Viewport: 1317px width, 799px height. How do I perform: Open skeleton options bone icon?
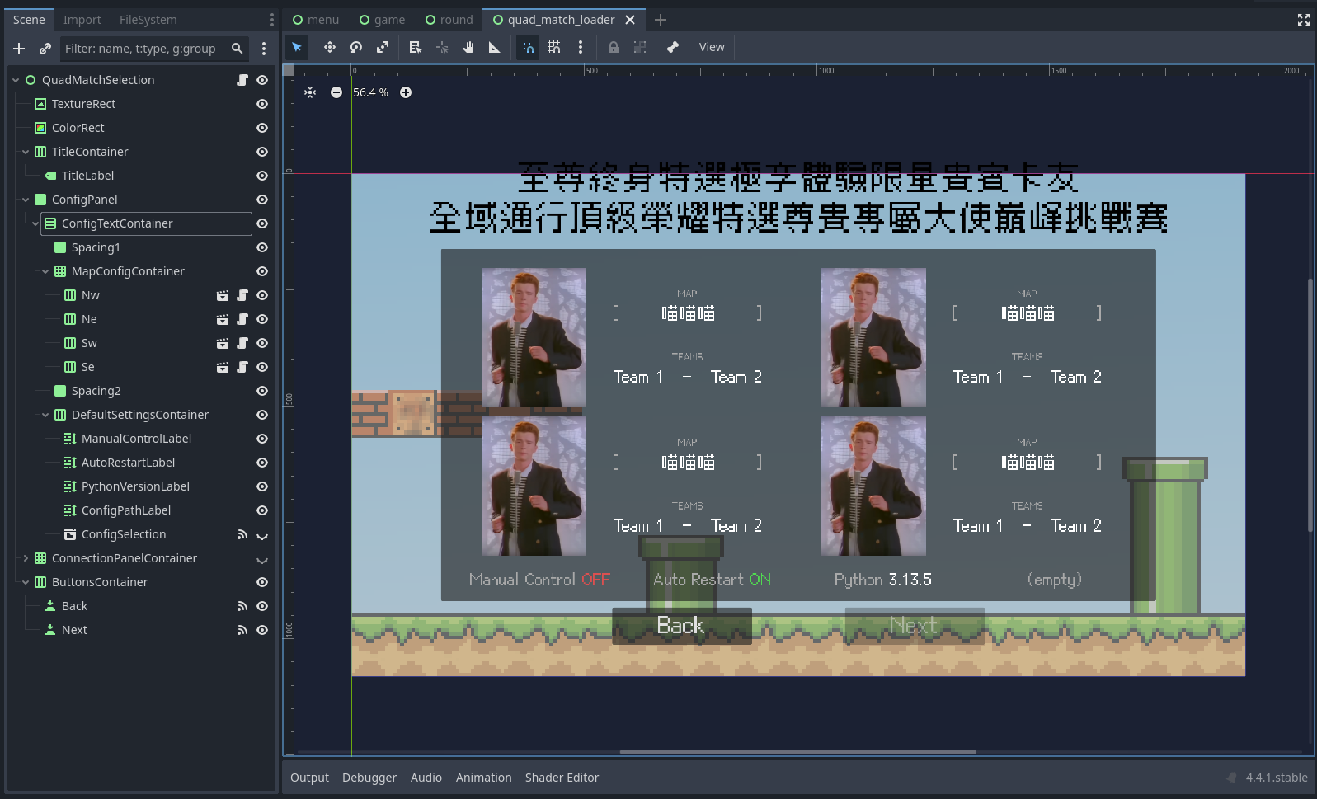(673, 48)
